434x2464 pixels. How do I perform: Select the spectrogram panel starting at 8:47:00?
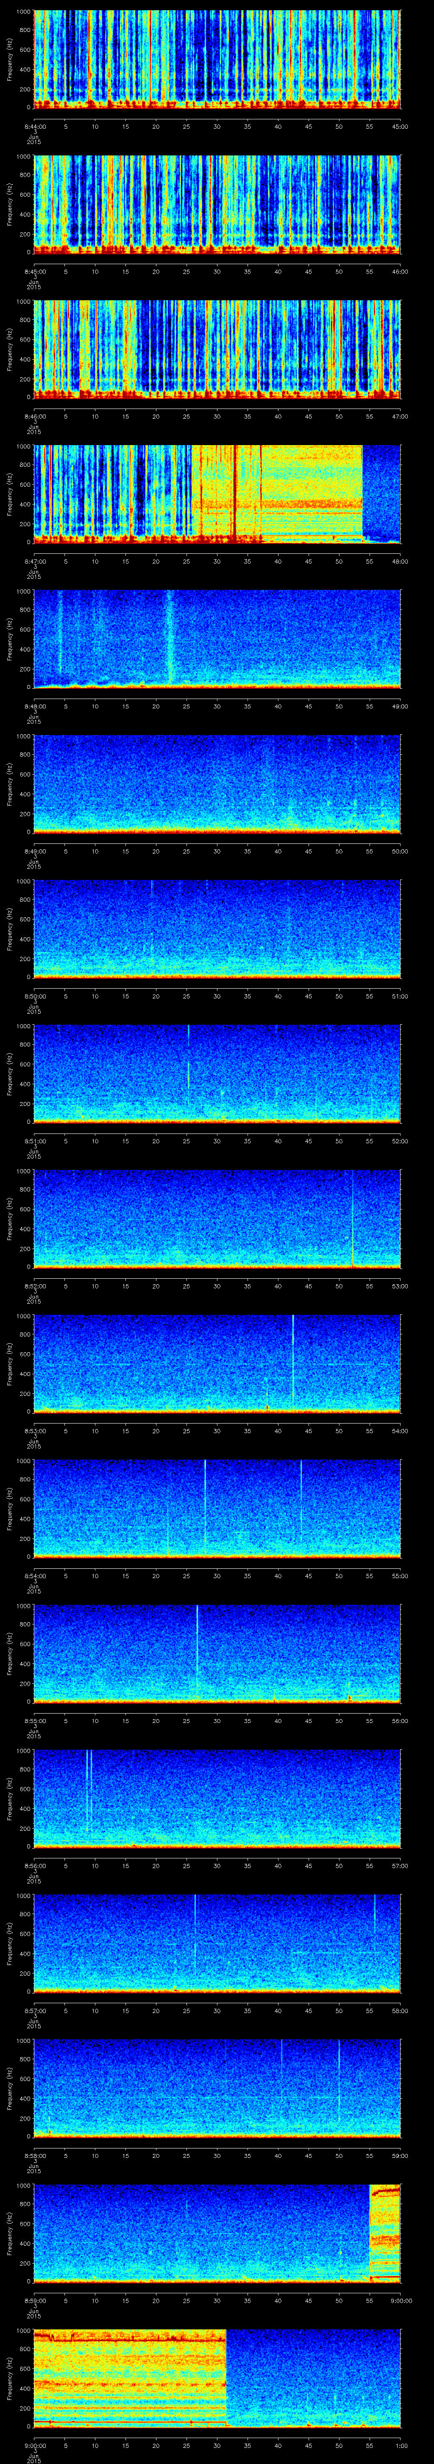click(217, 494)
